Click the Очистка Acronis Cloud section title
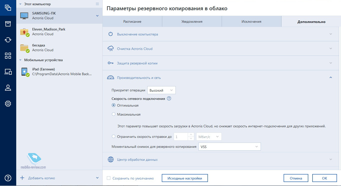Screen dimensions: 341x186 click(135, 49)
